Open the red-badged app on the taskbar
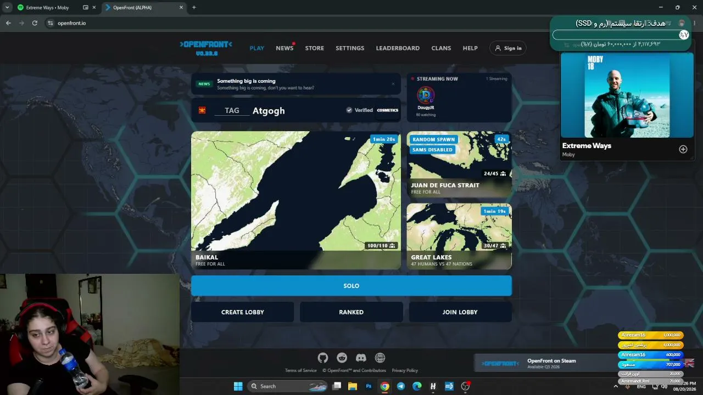Screen dimensions: 703x395 point(466,386)
